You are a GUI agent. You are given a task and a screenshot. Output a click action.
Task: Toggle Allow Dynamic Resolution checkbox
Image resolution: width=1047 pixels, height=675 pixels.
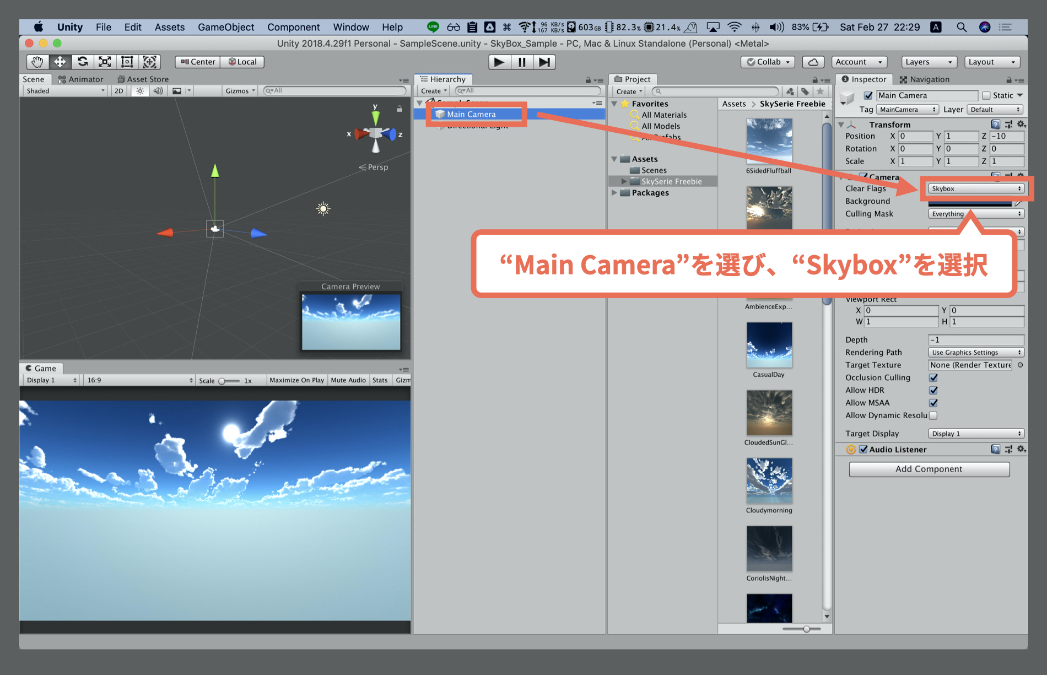933,415
